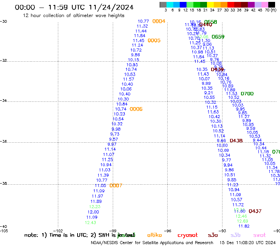280x246 pixels.
Task: Click the 9.21 wave height value
Action: tap(208, 93)
